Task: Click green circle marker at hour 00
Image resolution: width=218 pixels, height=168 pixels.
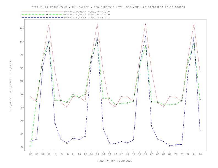Action: 31,147
